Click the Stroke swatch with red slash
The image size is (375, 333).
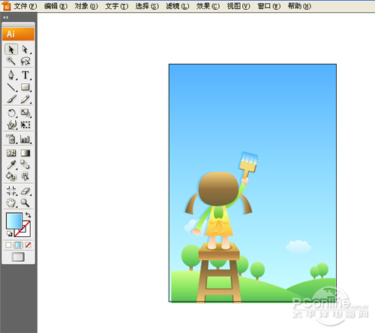(x=25, y=232)
